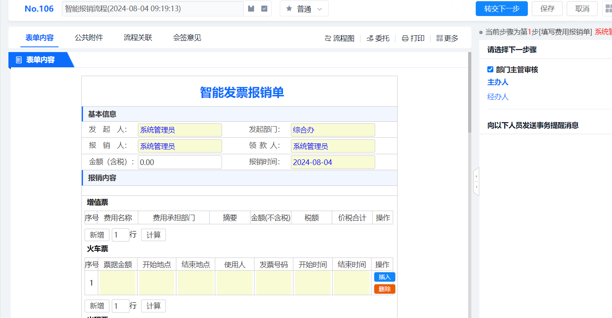This screenshot has height=318, width=612.
Task: Click the 金额（含税） input field
Action: click(x=180, y=162)
